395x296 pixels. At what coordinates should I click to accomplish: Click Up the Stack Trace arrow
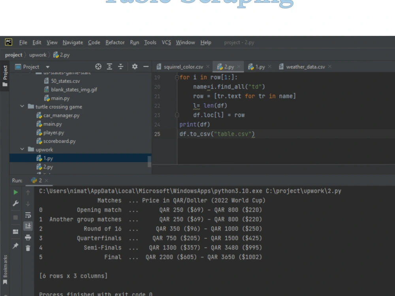(x=28, y=193)
